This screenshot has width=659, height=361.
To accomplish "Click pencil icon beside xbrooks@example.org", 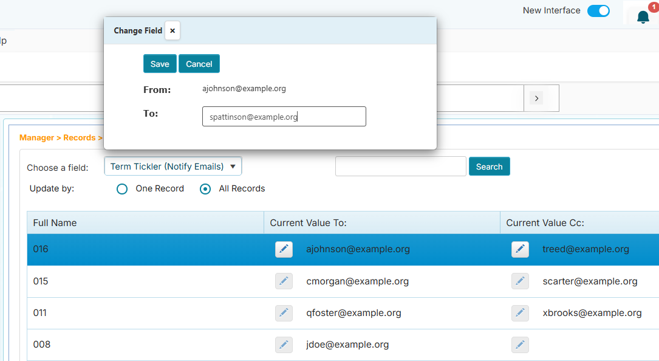I will click(x=520, y=313).
